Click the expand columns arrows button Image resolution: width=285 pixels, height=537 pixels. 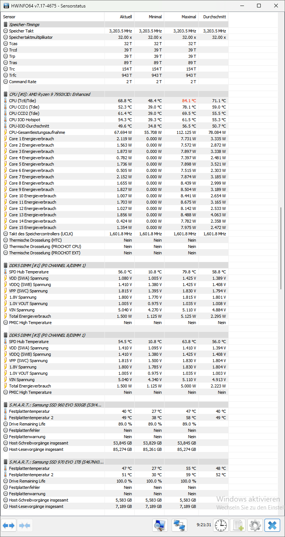point(9,525)
